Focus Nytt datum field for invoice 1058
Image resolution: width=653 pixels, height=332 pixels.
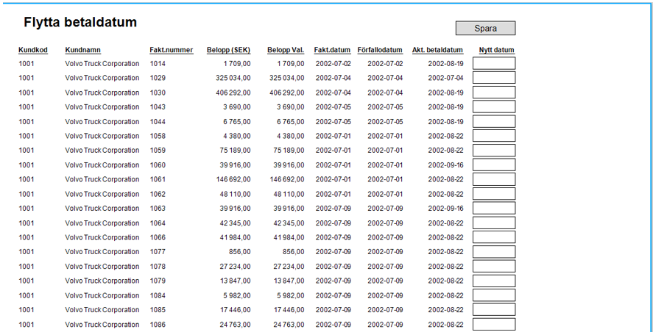494,136
